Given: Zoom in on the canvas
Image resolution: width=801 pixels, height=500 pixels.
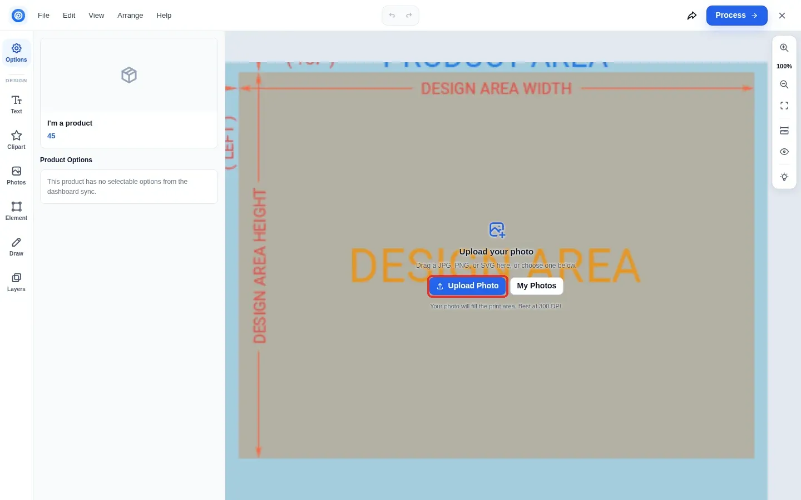Looking at the screenshot, I should pos(784,48).
